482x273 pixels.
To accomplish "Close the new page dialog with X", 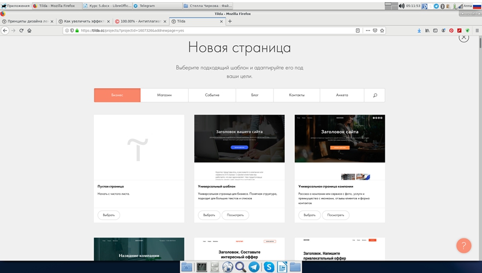I will click(x=463, y=37).
